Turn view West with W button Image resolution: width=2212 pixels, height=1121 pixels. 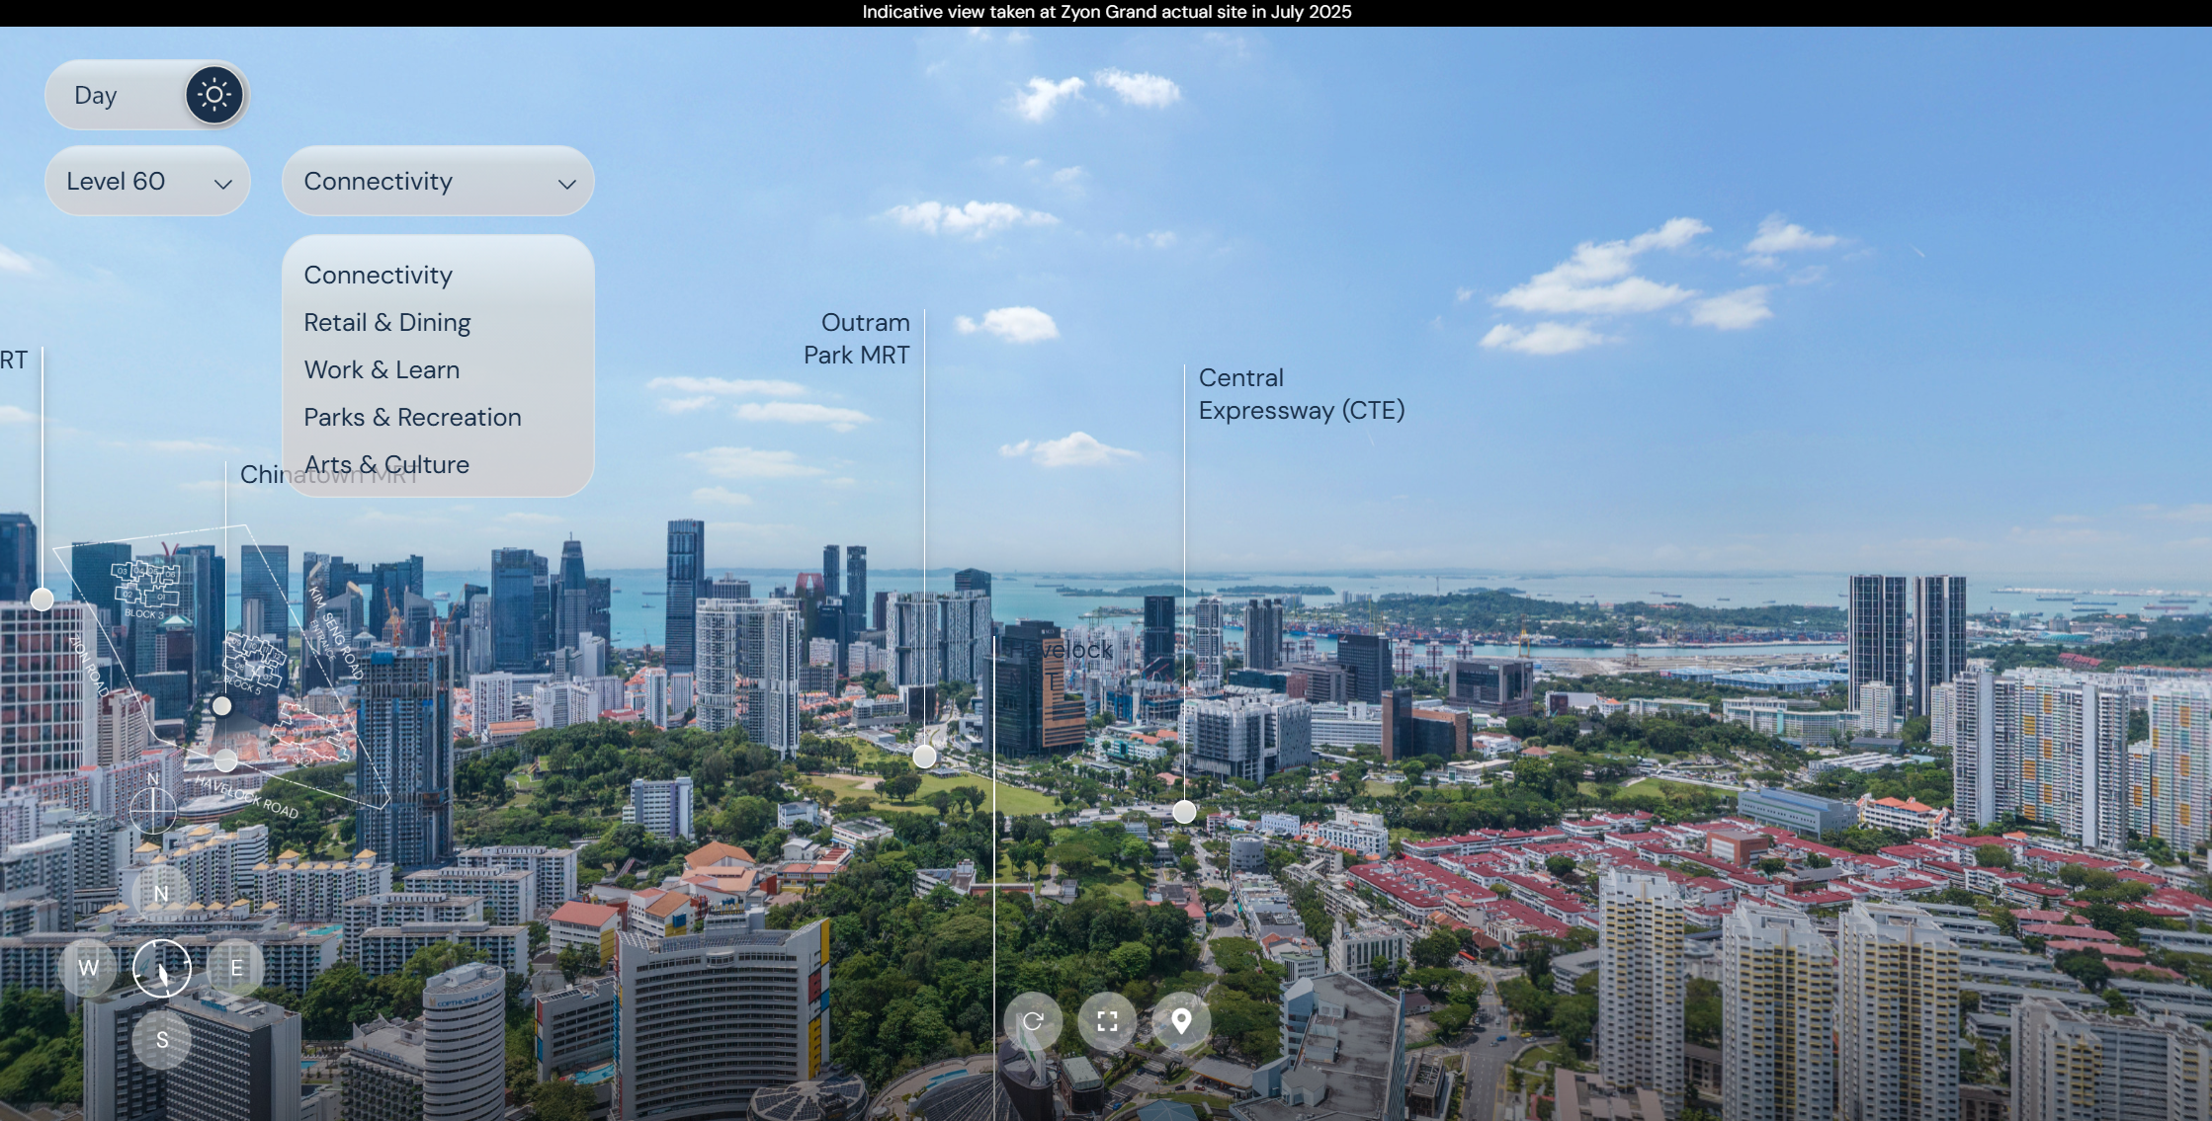click(88, 967)
